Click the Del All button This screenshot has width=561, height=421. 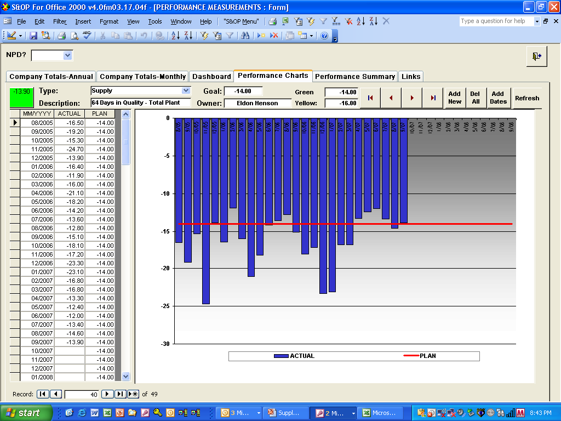476,98
